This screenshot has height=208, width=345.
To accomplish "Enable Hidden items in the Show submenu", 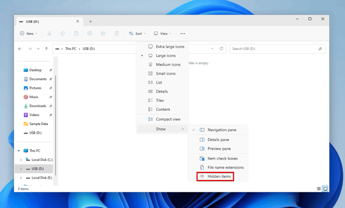I will pyautogui.click(x=219, y=176).
